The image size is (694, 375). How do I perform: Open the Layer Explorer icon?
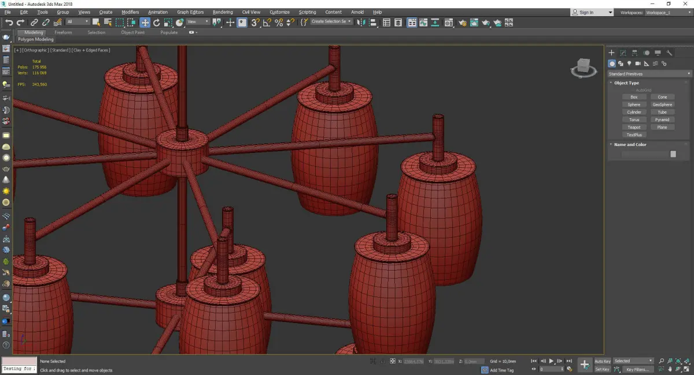point(398,22)
